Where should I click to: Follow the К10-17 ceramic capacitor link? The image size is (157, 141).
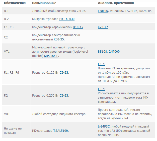tap(78, 27)
